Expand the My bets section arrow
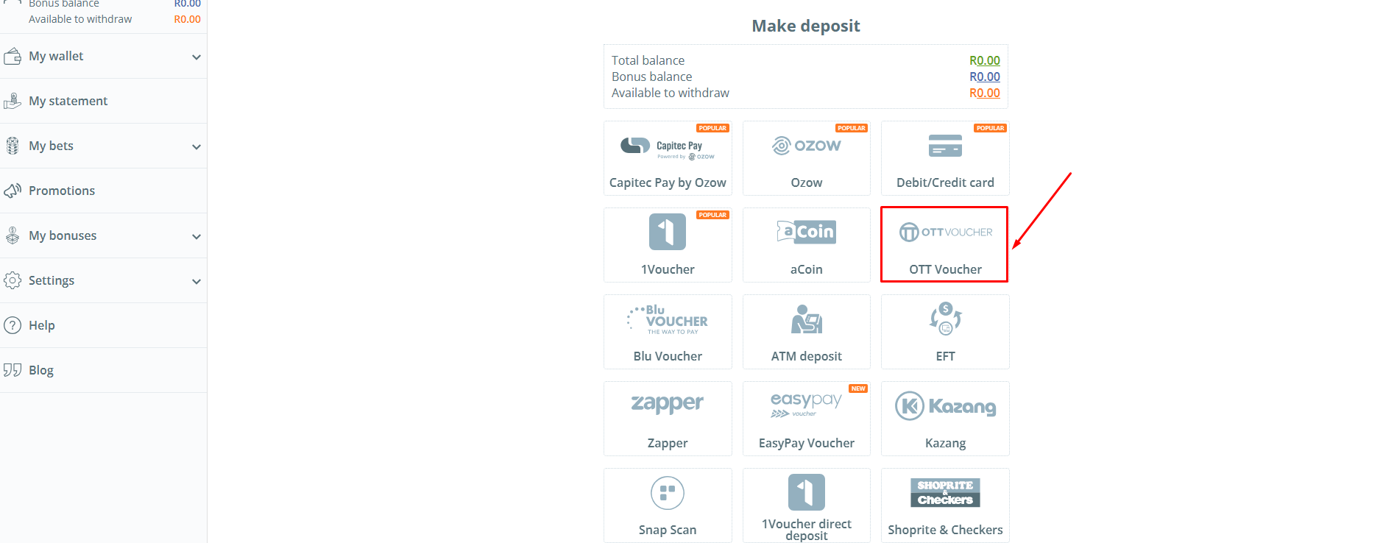The image size is (1383, 543). [196, 146]
